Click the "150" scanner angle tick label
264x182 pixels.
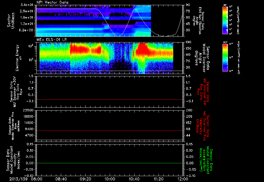[189, 48]
